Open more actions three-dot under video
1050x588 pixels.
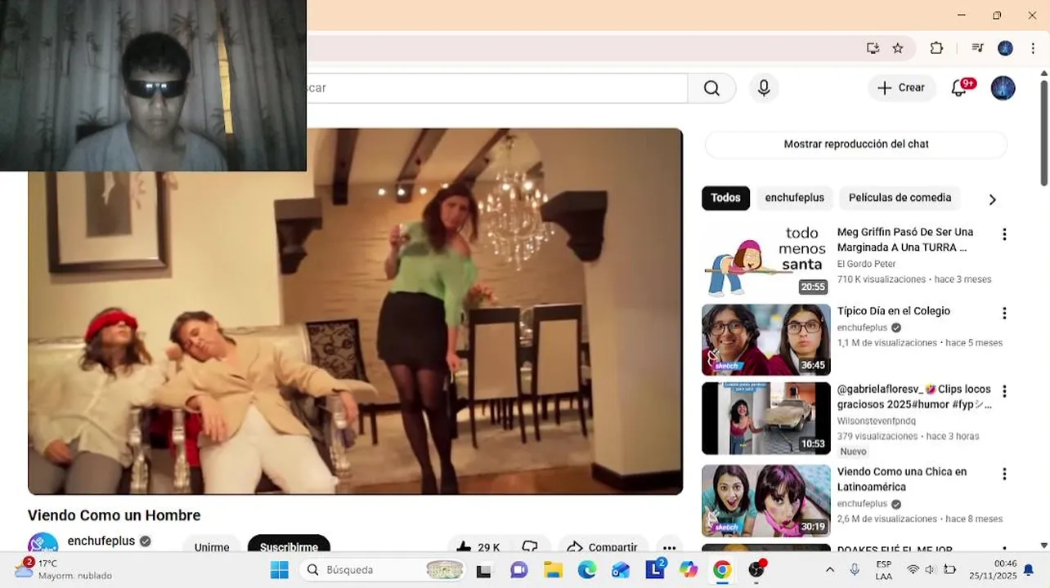(x=669, y=546)
